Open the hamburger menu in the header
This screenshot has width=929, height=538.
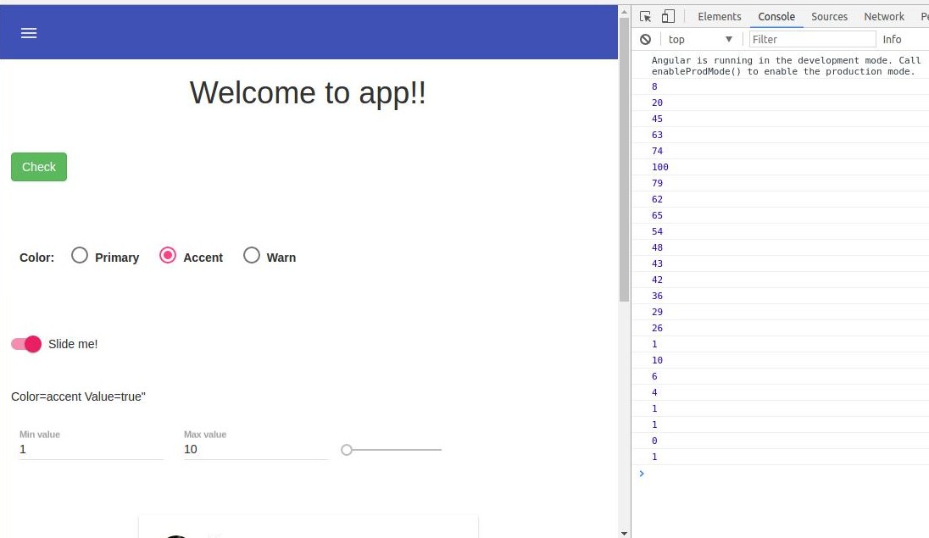click(x=28, y=33)
